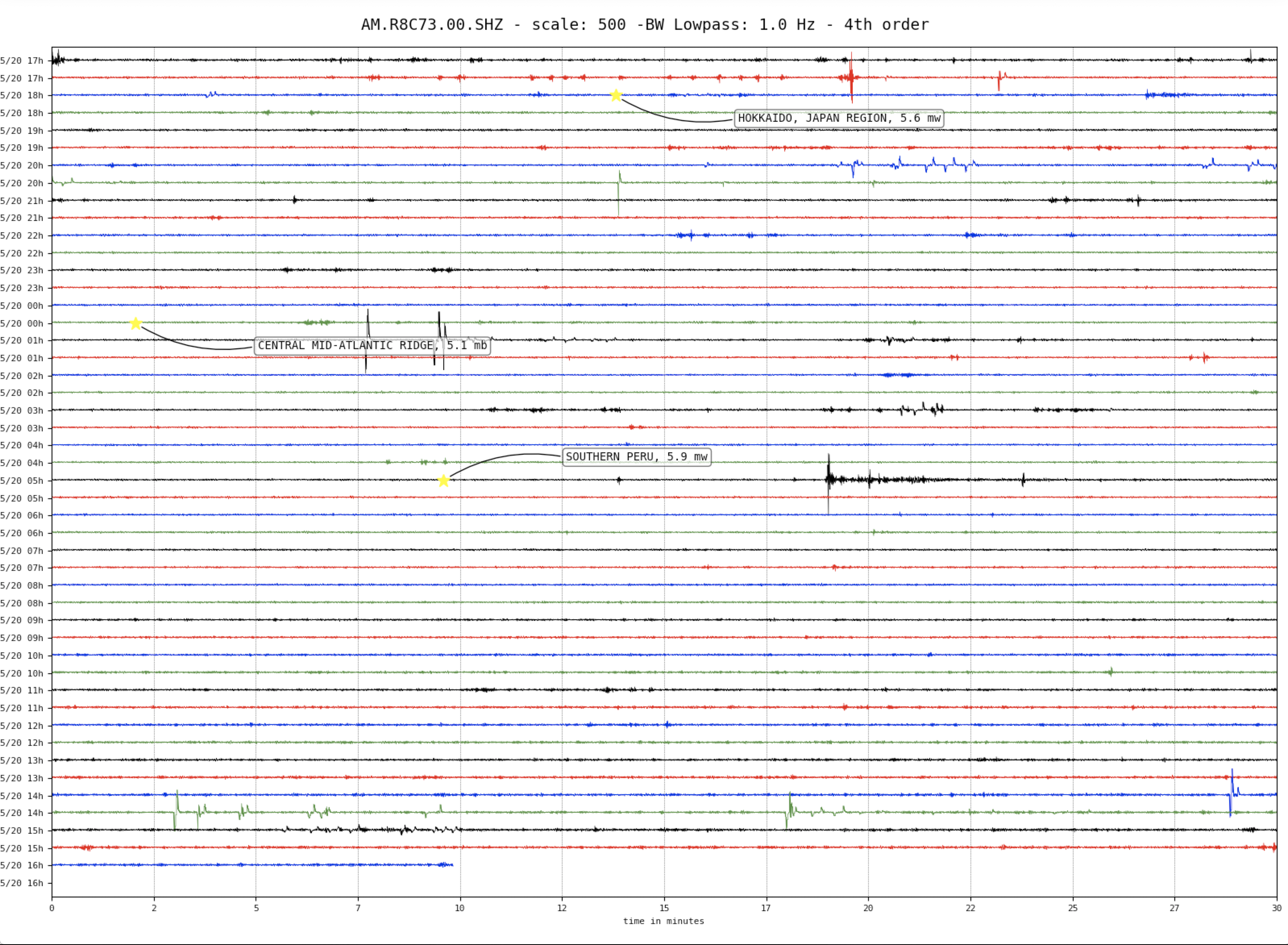The image size is (1288, 945).
Task: Click x-axis tick label '7'
Action: tap(358, 908)
